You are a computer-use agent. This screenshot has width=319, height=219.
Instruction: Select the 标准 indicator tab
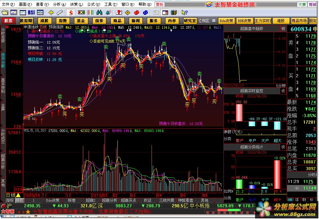click(x=72, y=200)
